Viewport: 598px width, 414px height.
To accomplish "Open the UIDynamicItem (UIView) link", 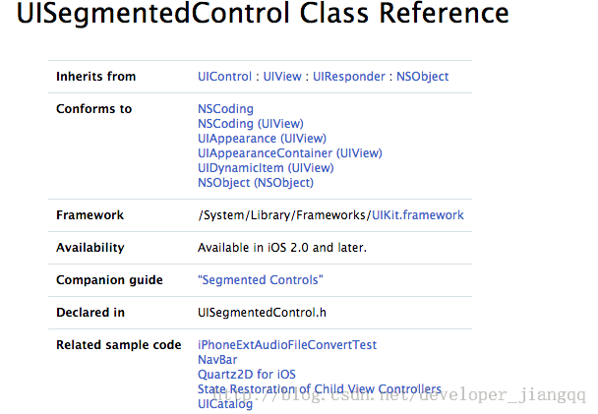I will [x=267, y=168].
